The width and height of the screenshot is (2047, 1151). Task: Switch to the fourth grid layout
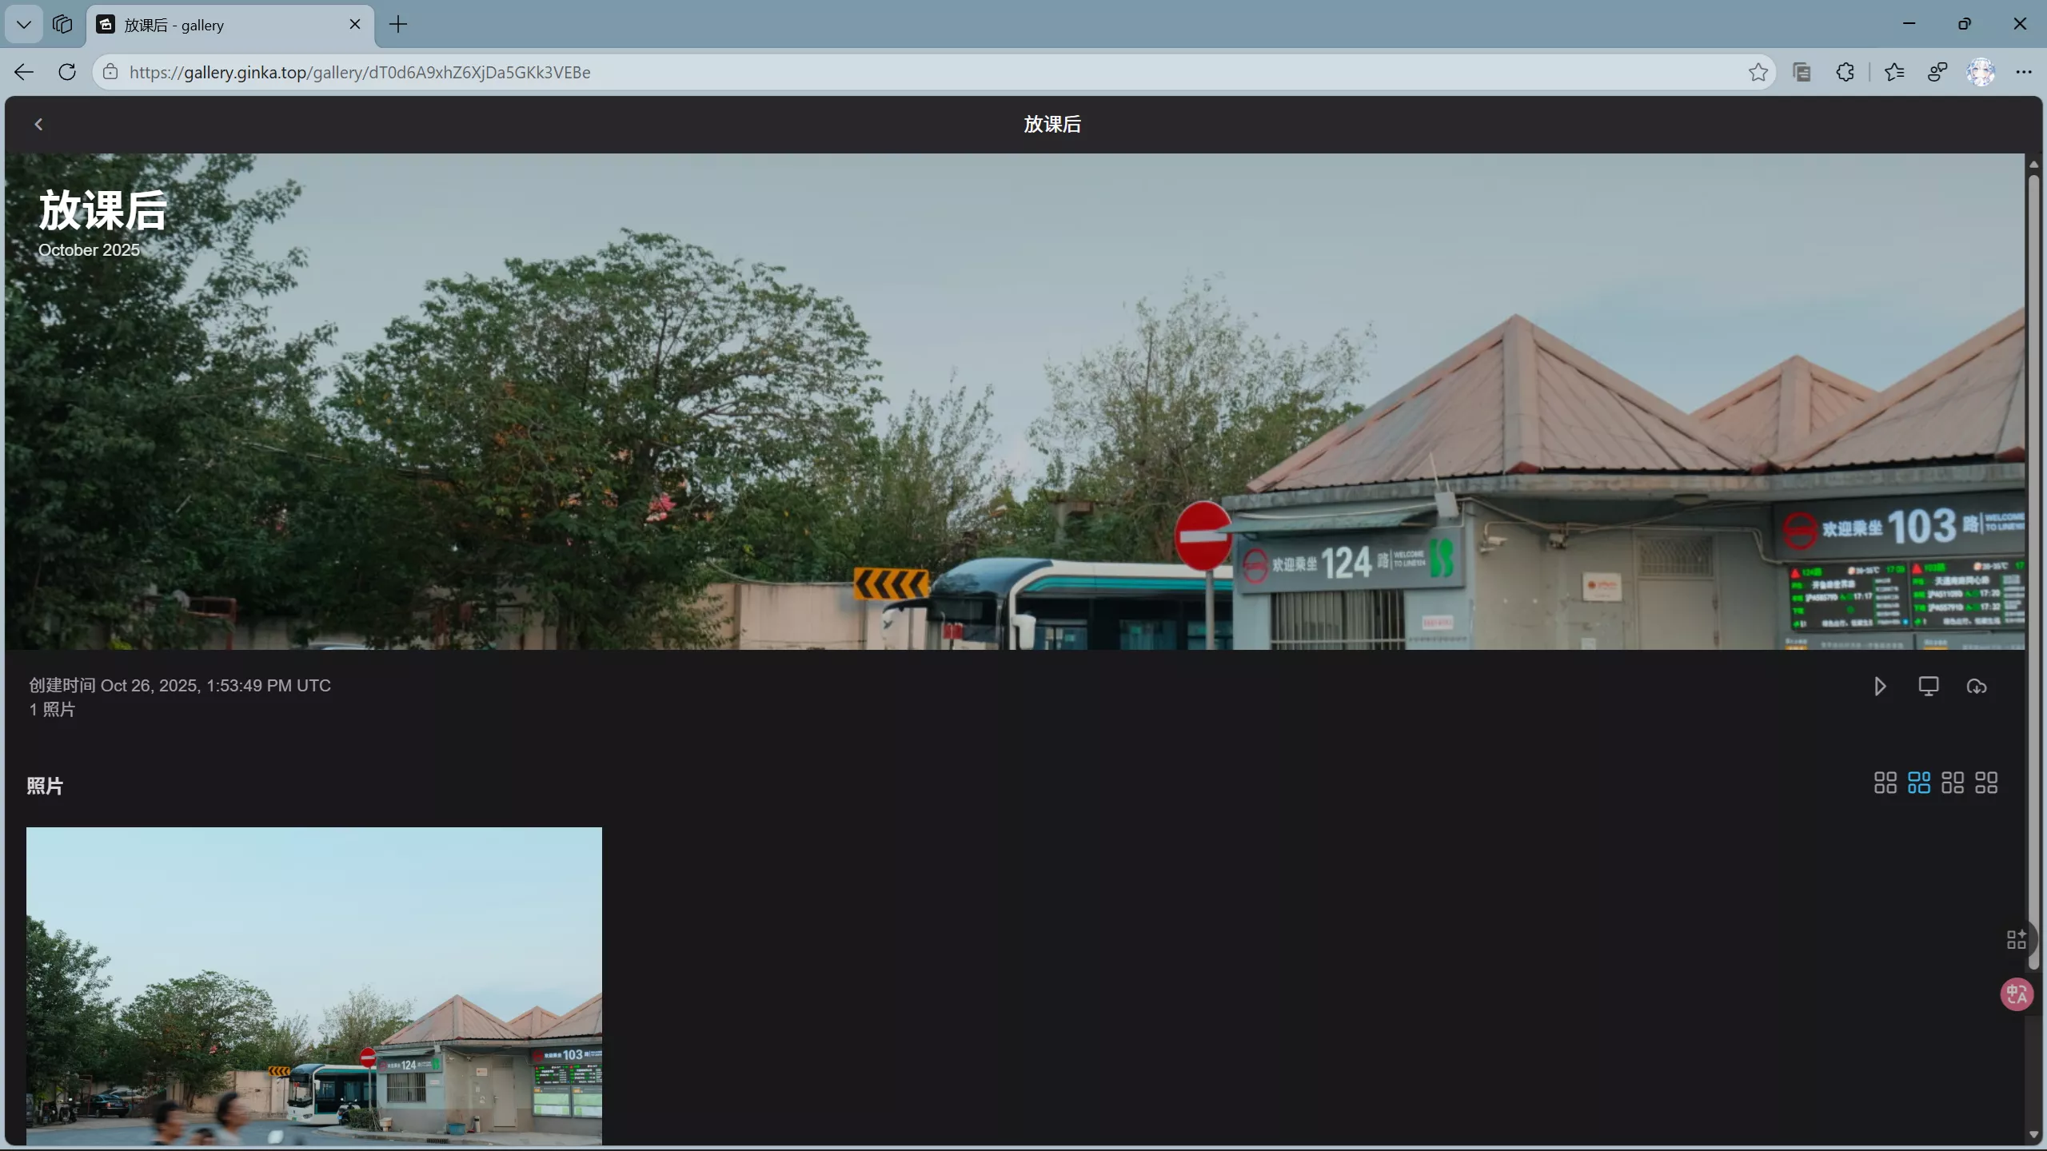[x=1986, y=783]
